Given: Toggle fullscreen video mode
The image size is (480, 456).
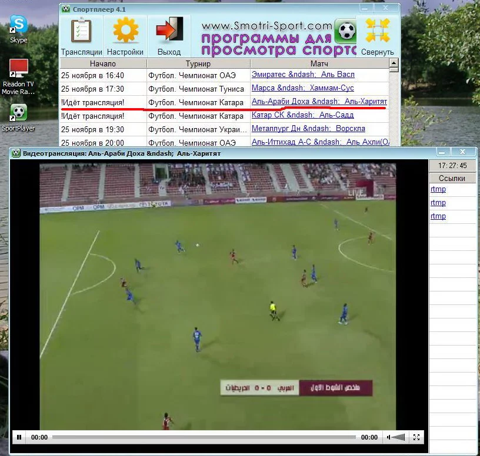Looking at the screenshot, I should pos(416,437).
